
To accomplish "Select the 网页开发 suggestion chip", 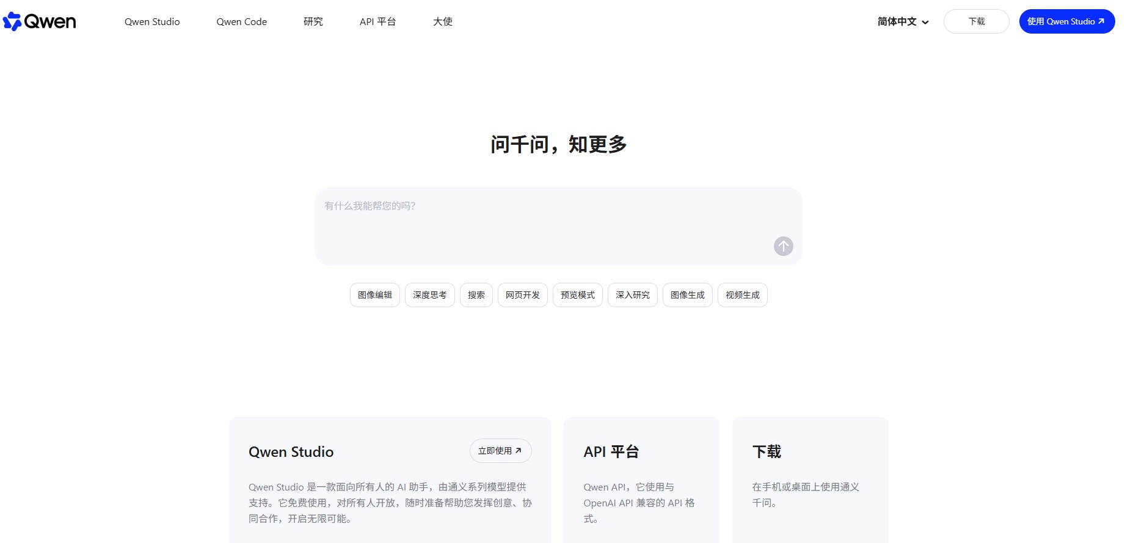I will coord(523,295).
